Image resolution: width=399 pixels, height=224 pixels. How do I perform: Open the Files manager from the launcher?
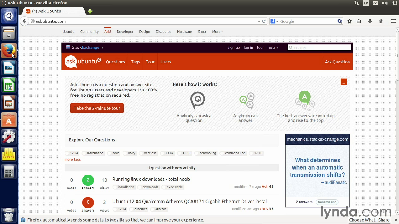point(9,33)
